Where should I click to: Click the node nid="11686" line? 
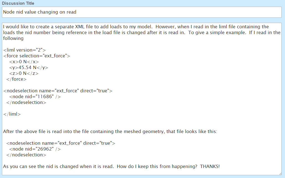coord(35,96)
